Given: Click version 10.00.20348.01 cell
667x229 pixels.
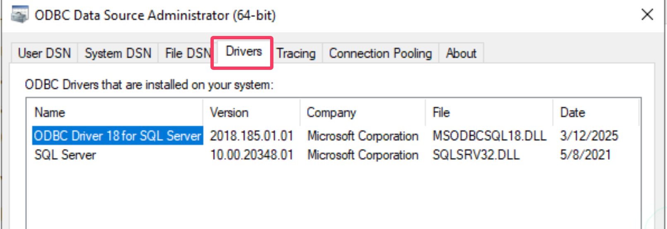Looking at the screenshot, I should (x=251, y=155).
